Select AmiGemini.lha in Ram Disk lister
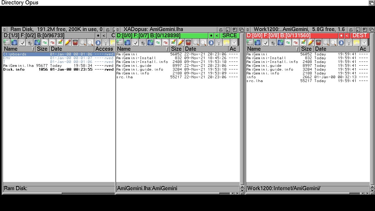Screen dimensions: 375x211 pos(59,66)
